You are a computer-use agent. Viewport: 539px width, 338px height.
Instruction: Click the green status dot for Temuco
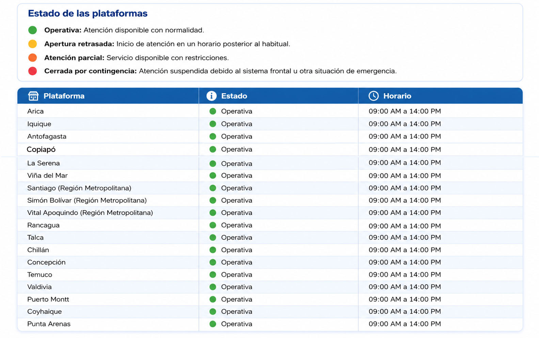[213, 274]
